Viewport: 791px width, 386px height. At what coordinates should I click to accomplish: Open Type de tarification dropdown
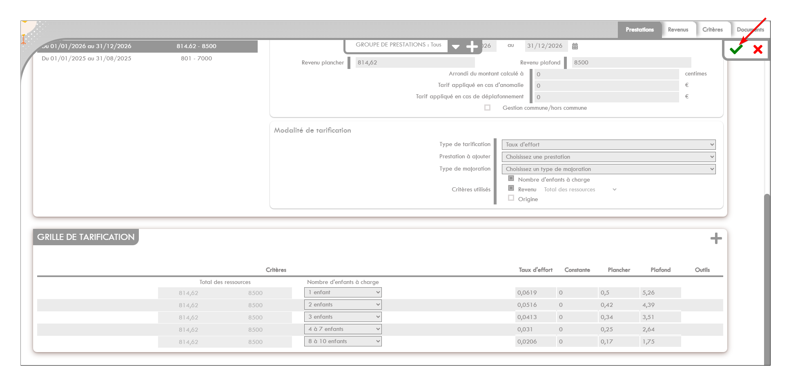point(608,144)
